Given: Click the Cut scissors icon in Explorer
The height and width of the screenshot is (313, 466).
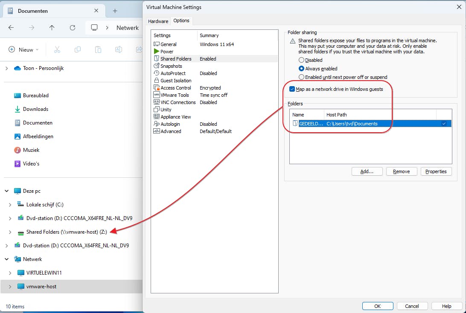Looking at the screenshot, I should 57,49.
